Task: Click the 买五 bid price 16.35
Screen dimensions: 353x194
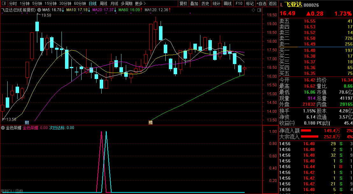Action: coord(310,73)
